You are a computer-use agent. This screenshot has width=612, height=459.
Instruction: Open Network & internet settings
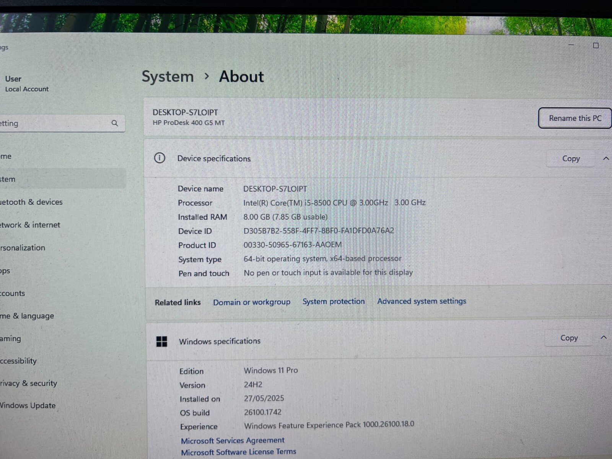[x=30, y=225]
